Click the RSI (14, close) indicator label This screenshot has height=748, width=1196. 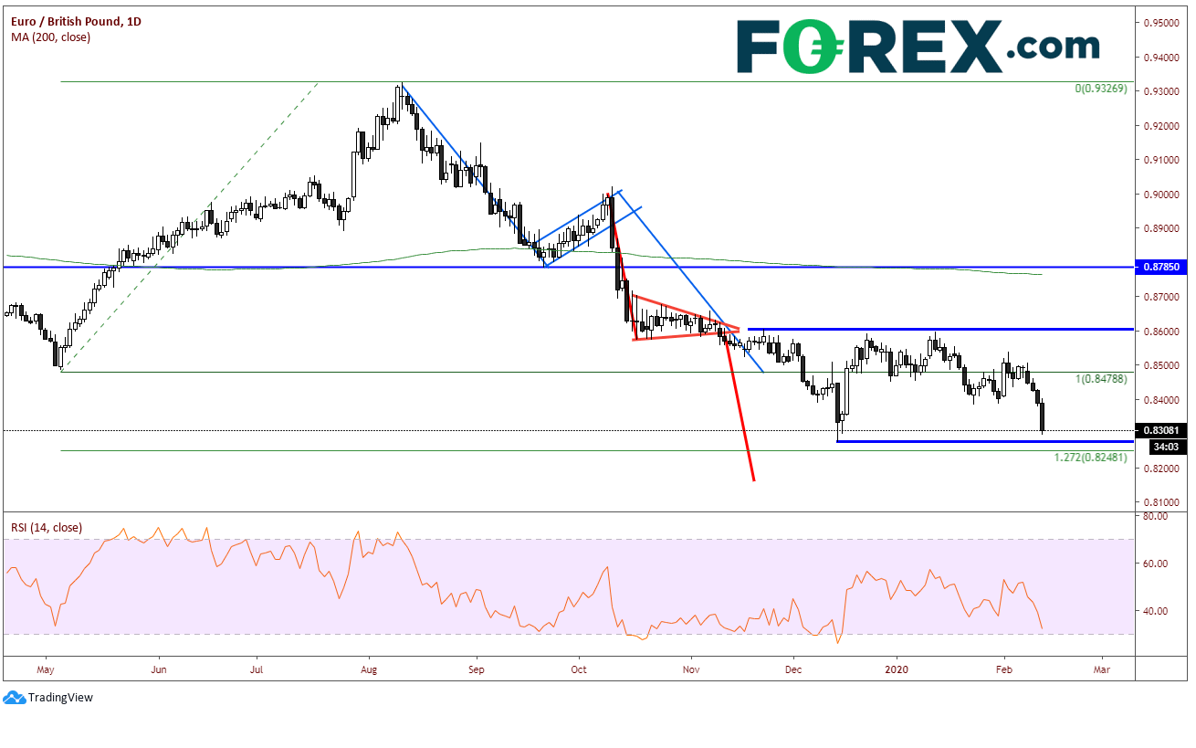[47, 528]
